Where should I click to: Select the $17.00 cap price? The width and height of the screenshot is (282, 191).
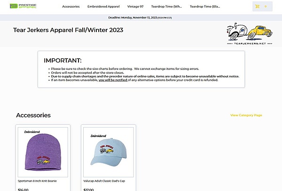88,190
